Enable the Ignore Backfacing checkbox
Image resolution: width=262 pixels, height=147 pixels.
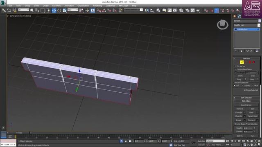pyautogui.click(x=236, y=69)
